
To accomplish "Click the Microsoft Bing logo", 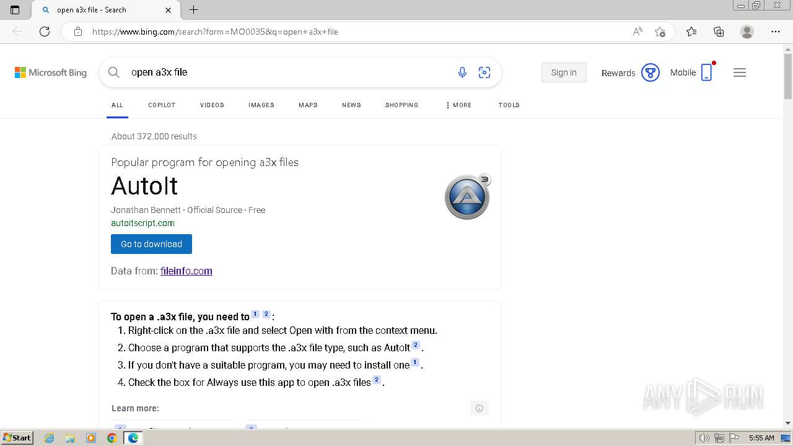I will click(x=51, y=72).
